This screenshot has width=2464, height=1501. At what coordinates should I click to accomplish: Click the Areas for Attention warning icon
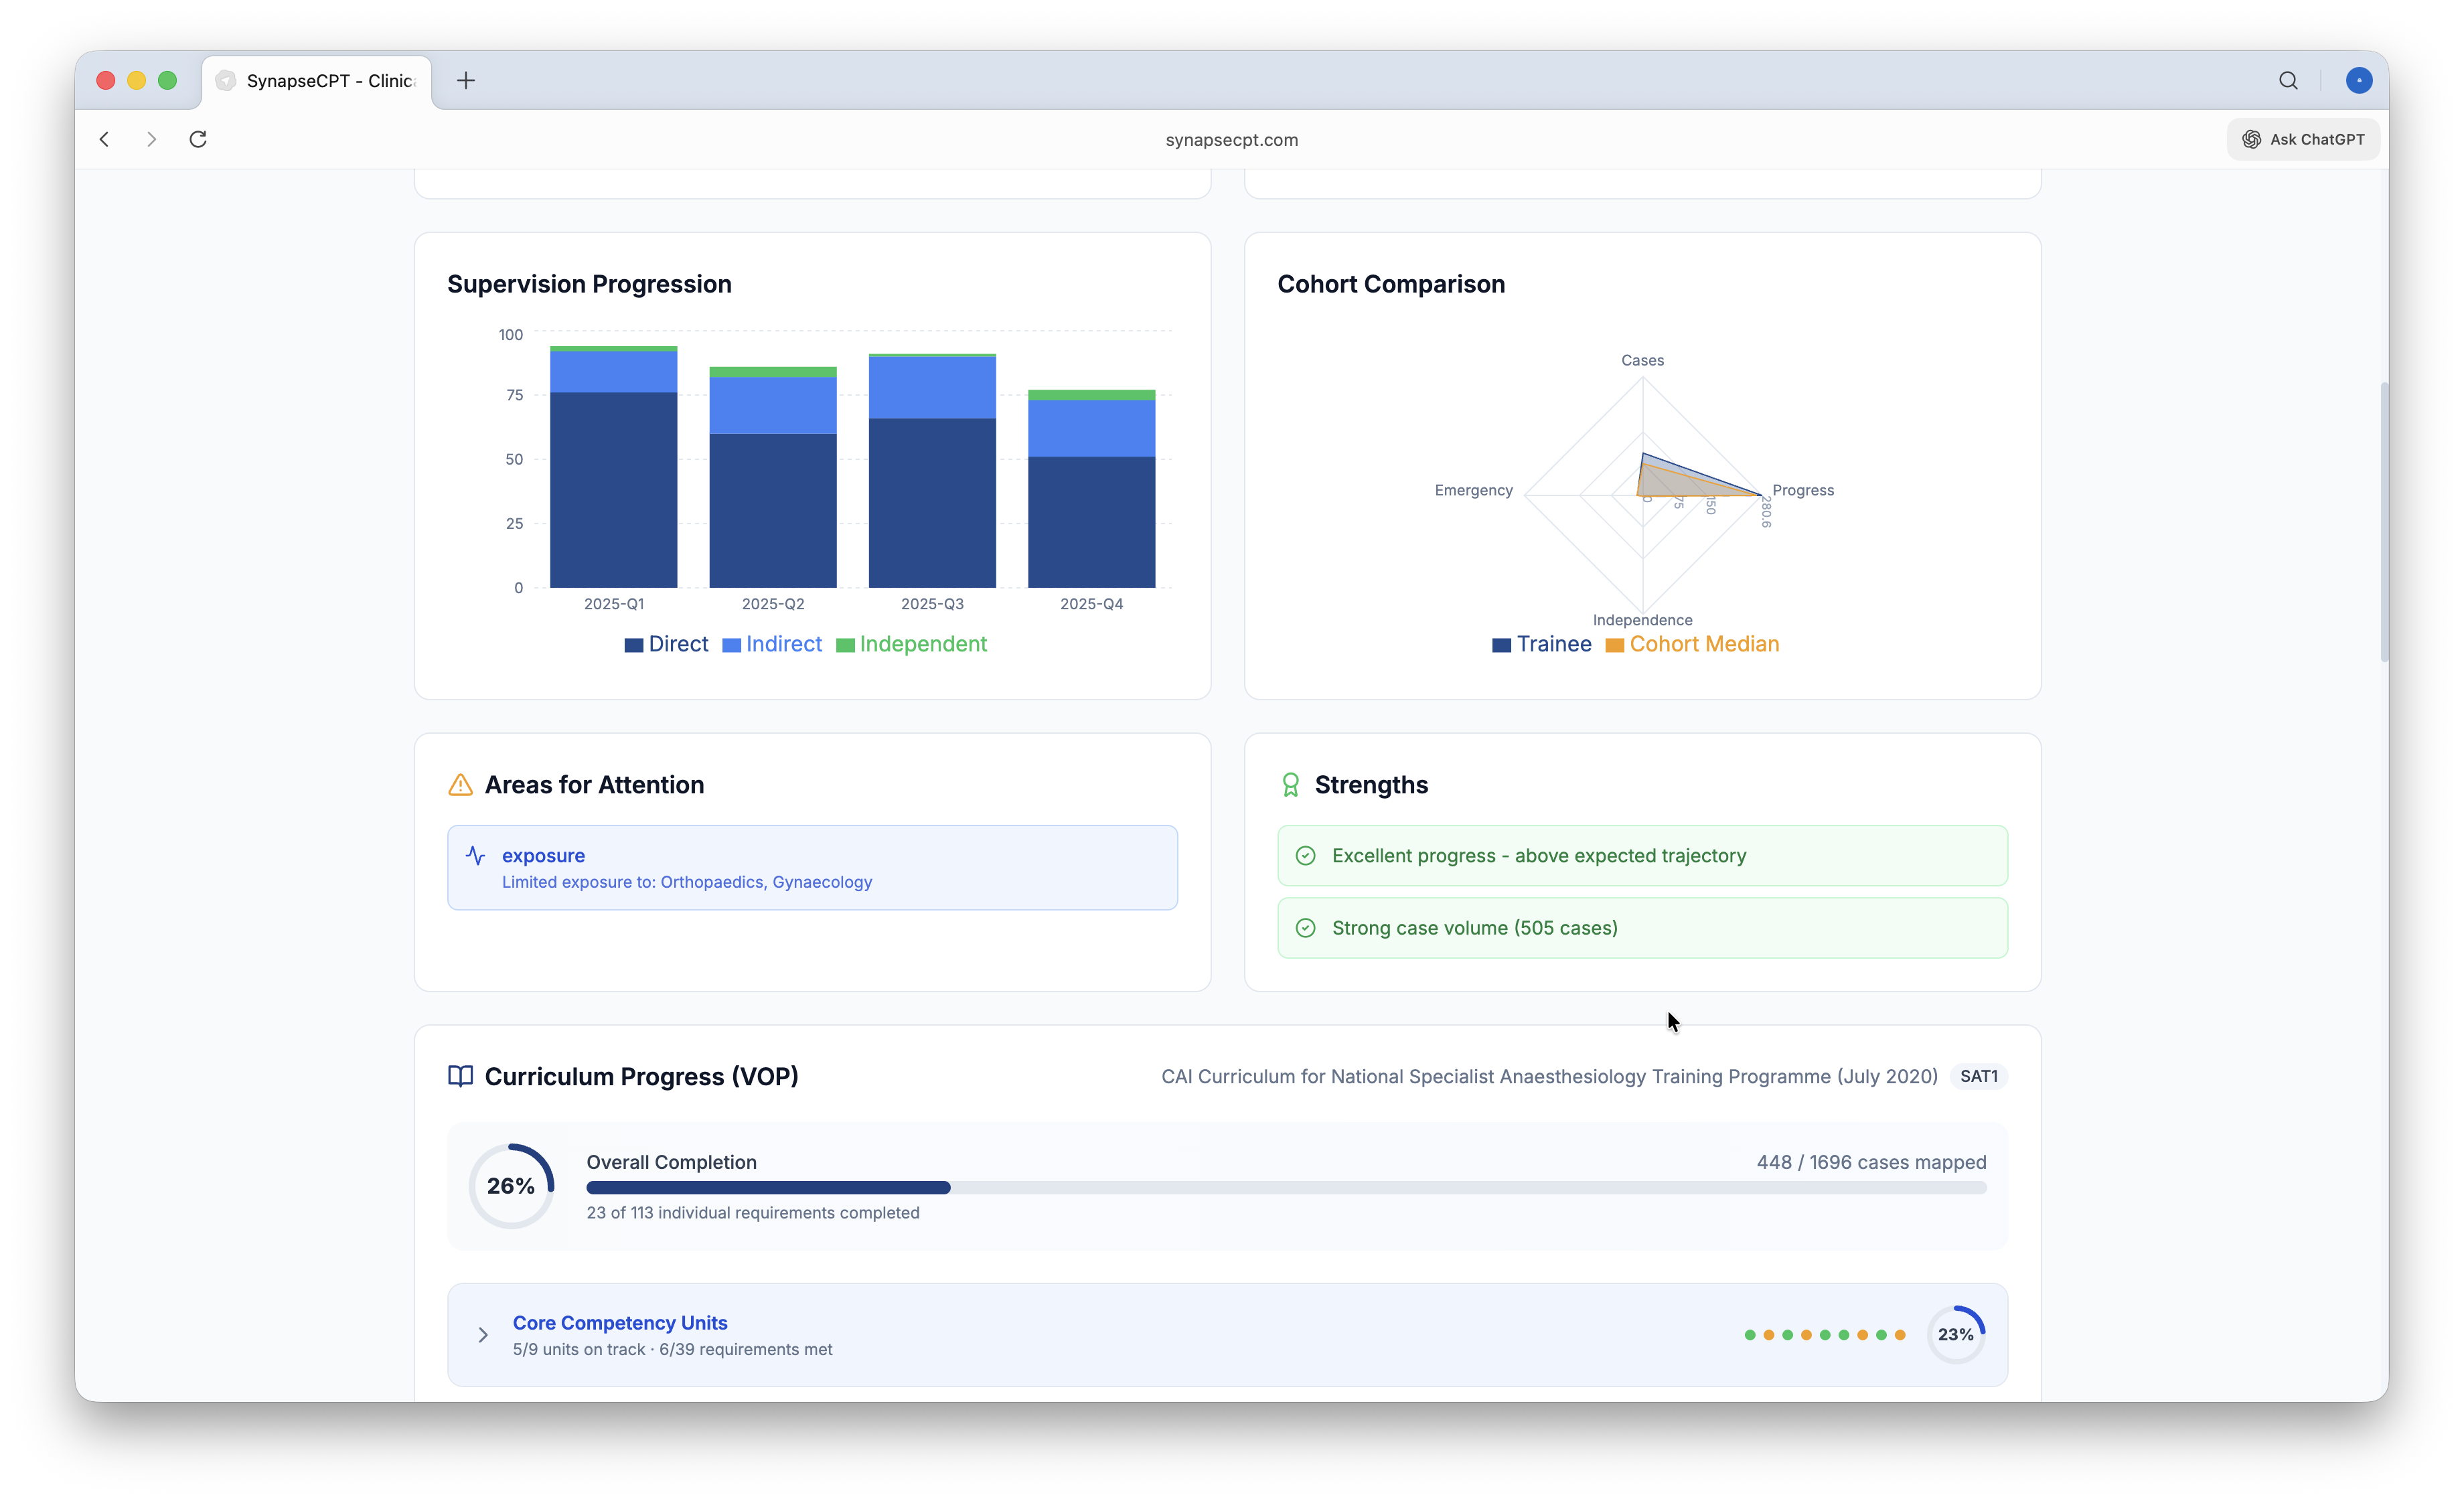tap(460, 785)
